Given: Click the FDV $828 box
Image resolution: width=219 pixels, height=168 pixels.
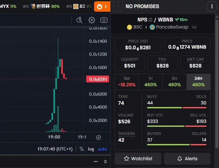Looking at the screenshot, I should [162, 63].
